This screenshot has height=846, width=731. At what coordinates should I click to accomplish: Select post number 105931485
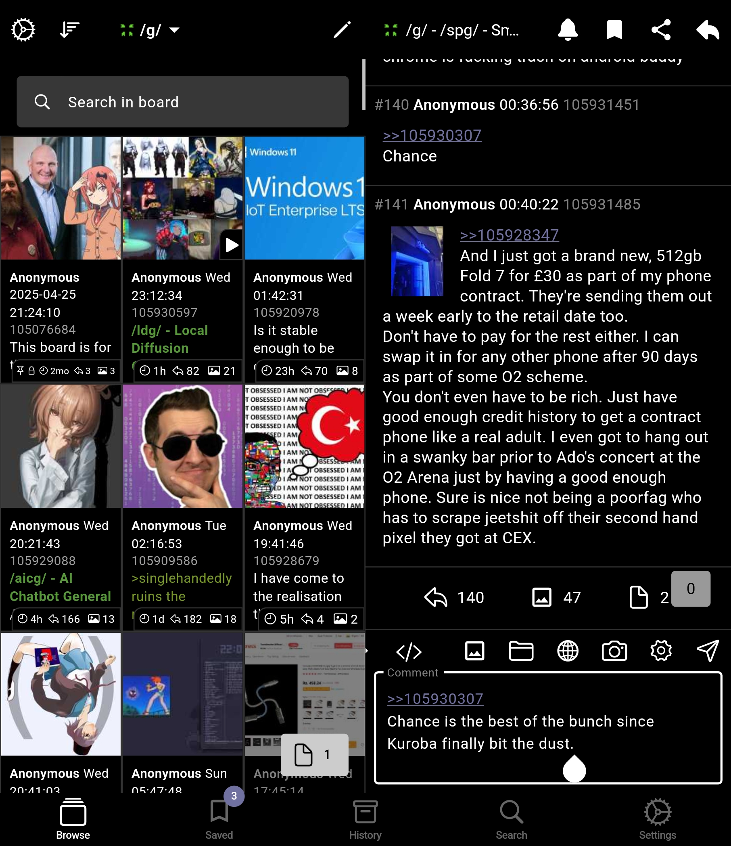pyautogui.click(x=602, y=205)
